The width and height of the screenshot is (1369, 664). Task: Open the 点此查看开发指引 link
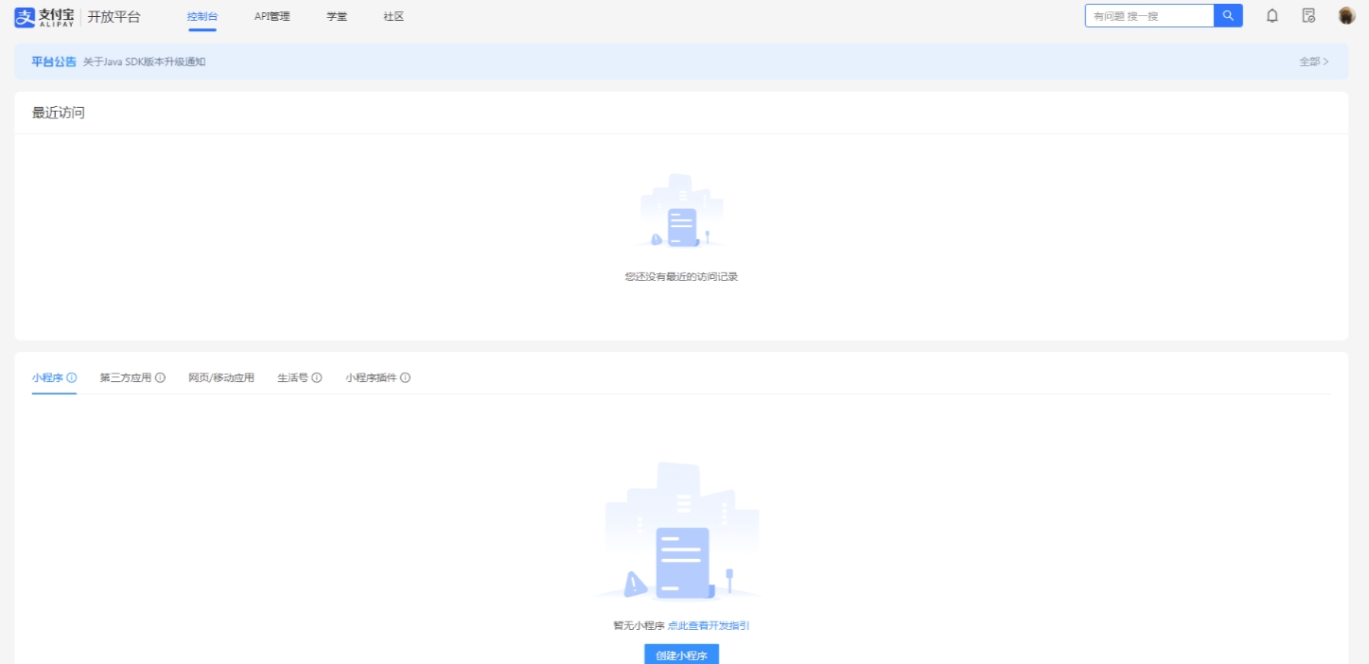pos(709,625)
